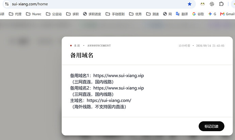This screenshot has width=235, height=140.
Task: Open the 求职进度 globe bookmark
Action: click(92, 14)
